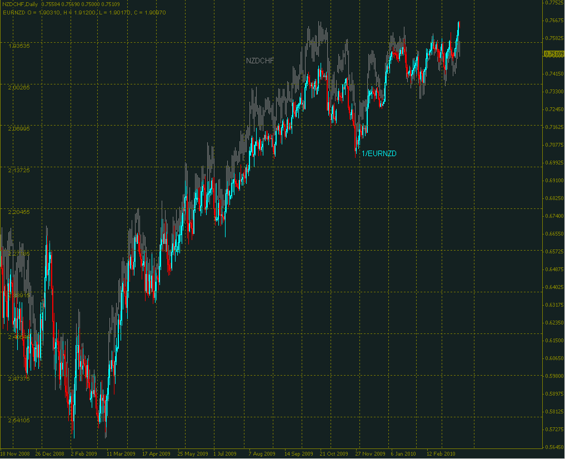Click the 18 Nov 2008 date label
The width and height of the screenshot is (565, 459).
(15, 454)
